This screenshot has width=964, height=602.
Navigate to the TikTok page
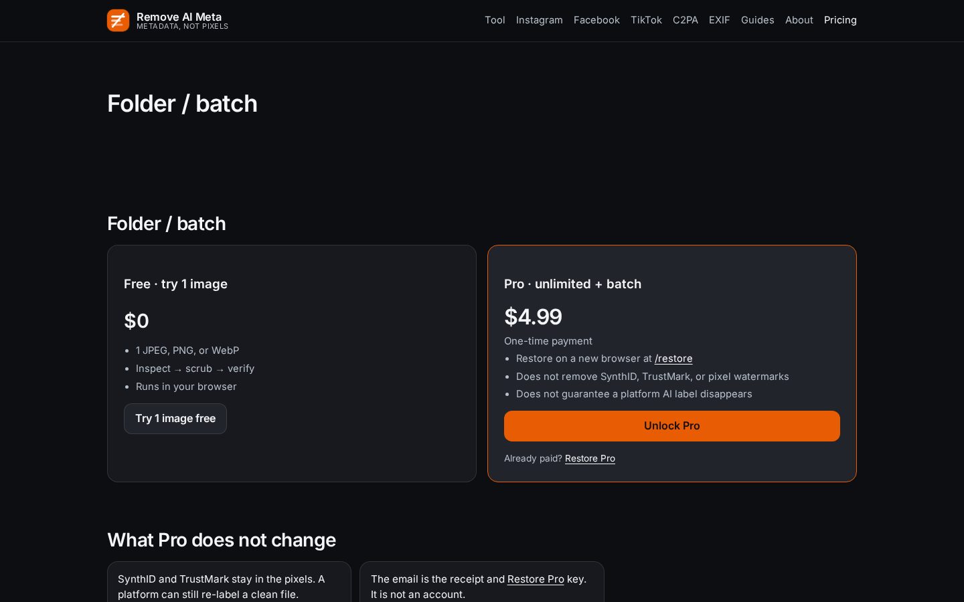(646, 20)
